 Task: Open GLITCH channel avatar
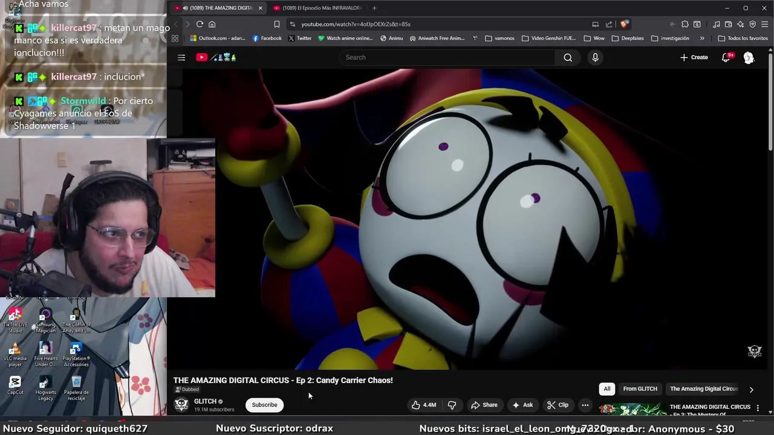[x=181, y=405]
